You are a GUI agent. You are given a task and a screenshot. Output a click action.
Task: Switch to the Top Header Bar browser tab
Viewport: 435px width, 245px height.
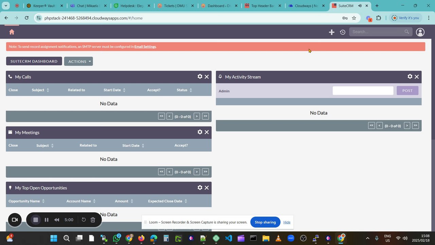(263, 6)
